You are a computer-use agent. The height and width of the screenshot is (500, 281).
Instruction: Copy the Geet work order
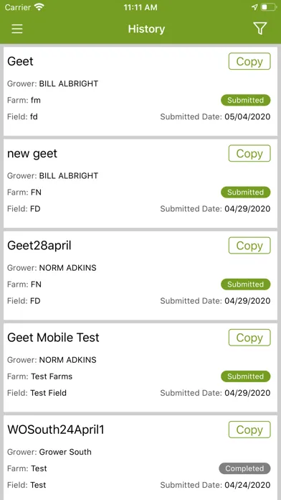click(249, 61)
